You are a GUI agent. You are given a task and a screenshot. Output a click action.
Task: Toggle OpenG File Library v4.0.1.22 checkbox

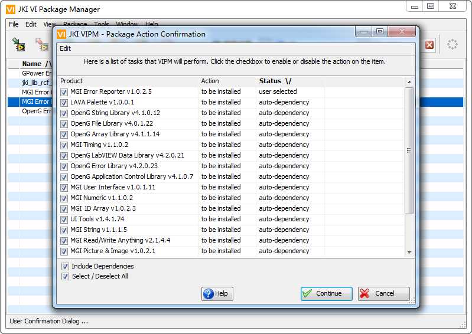click(64, 124)
